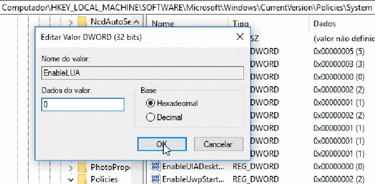The image size is (375, 184).
Task: Close the Editar Valor DWORD dialog
Action: pyautogui.click(x=240, y=37)
